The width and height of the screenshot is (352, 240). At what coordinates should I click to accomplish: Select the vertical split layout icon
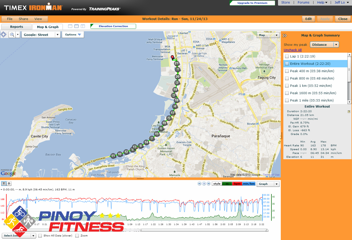(x=83, y=26)
